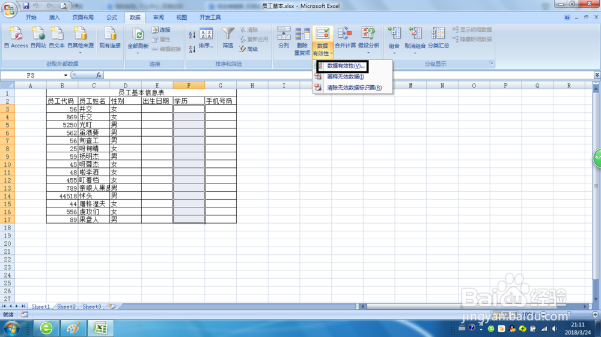Click the cell containing 员工姓名

(x=94, y=101)
